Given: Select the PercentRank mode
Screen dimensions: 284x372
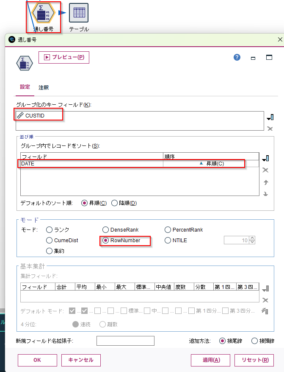Looking at the screenshot, I should [168, 229].
